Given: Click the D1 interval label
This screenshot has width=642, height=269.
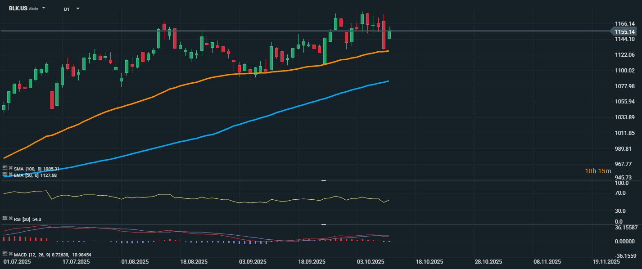Looking at the screenshot, I should click(x=67, y=9).
